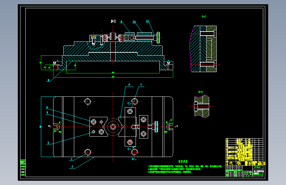Click part balloon number 7

click(141, 85)
